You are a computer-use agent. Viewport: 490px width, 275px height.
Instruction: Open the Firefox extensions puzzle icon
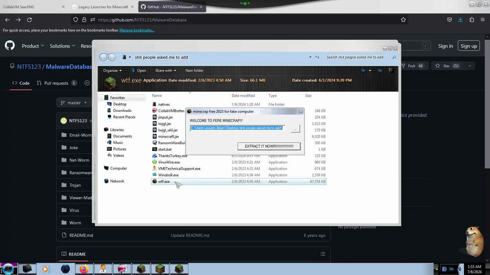tap(472, 20)
